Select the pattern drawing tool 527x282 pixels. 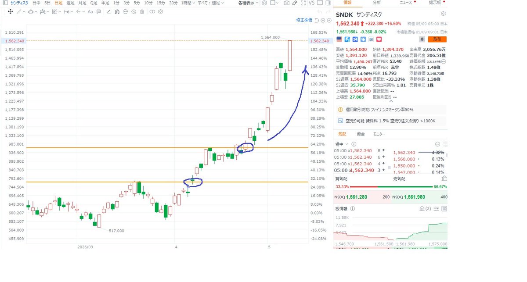[42, 11]
